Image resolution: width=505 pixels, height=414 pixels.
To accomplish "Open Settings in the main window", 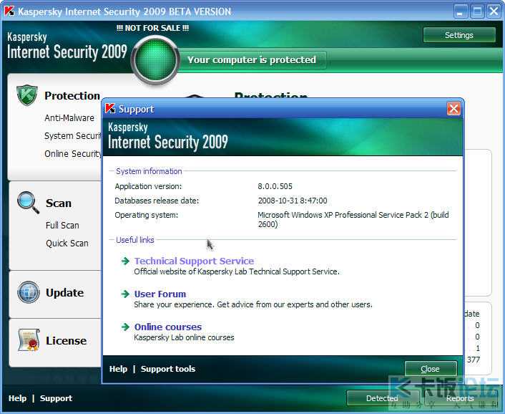I will tap(459, 35).
